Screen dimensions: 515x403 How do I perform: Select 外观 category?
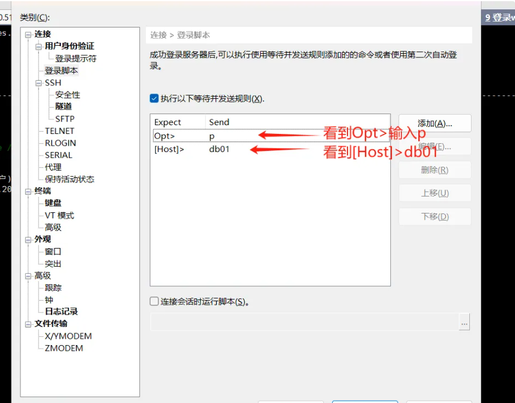point(43,239)
